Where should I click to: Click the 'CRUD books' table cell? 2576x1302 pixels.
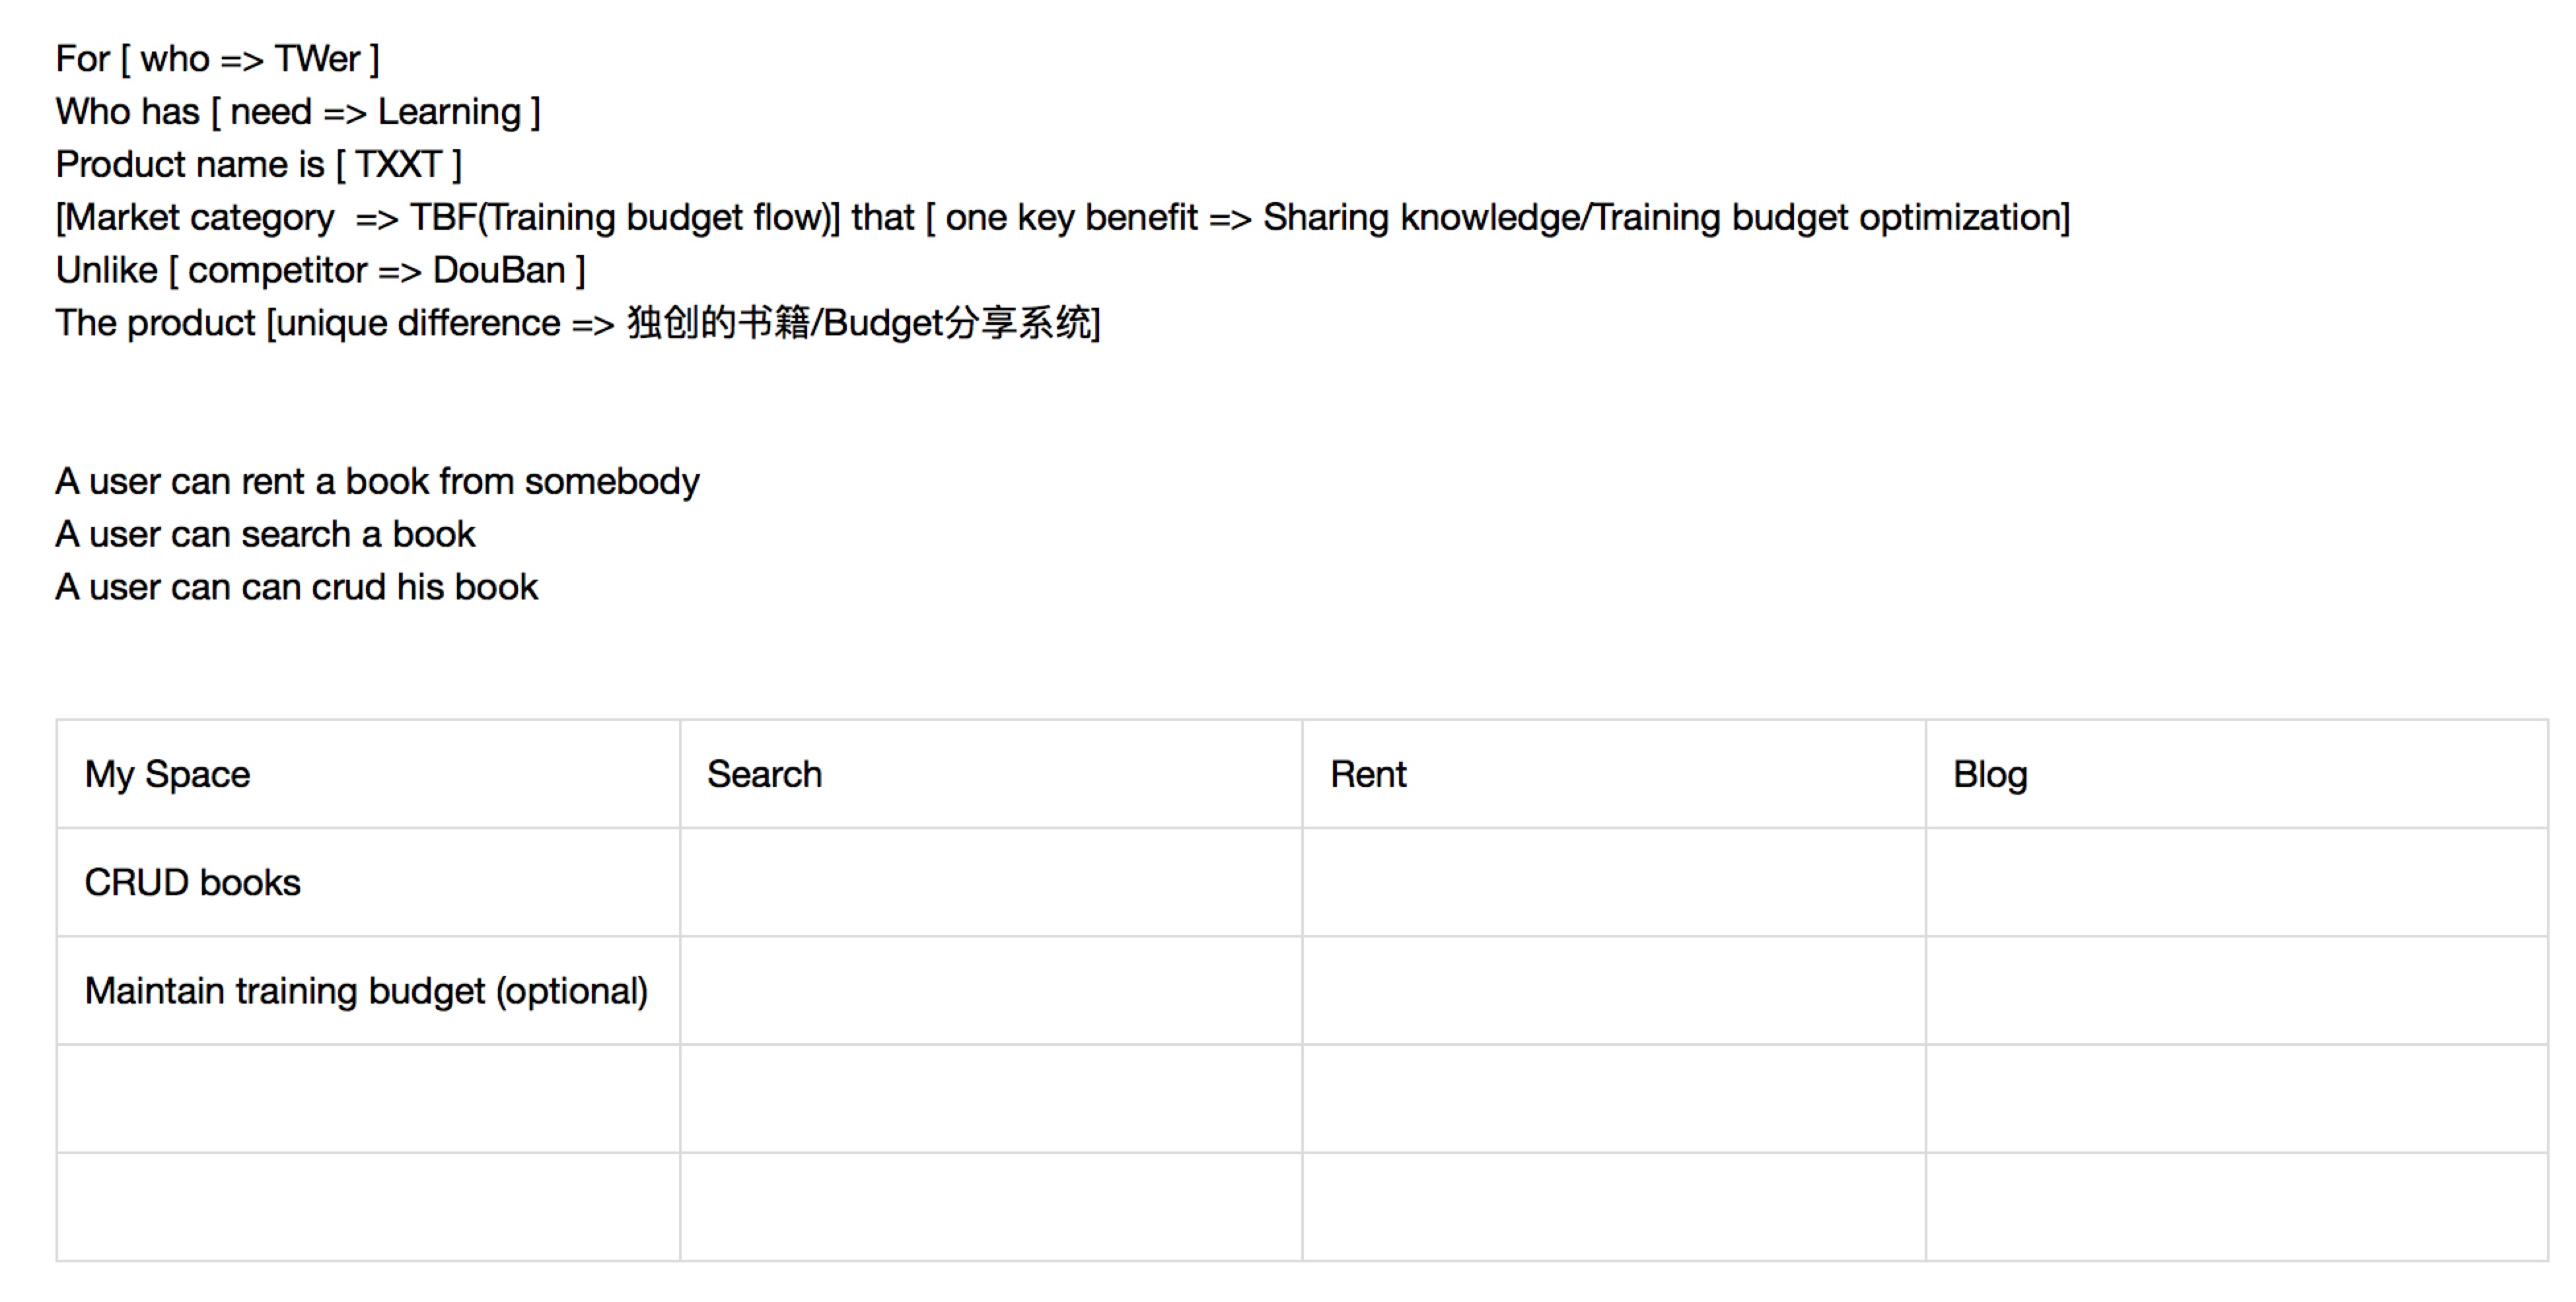click(368, 882)
